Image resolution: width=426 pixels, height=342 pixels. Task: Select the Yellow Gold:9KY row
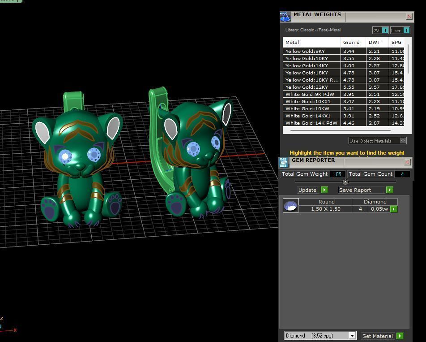tap(343, 51)
